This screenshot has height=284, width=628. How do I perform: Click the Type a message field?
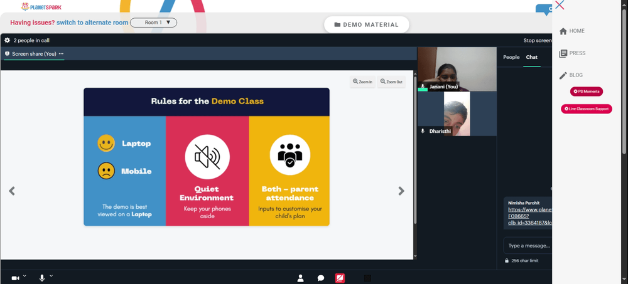pos(528,246)
